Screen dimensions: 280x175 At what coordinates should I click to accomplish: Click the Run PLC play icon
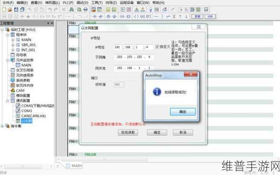coord(123,9)
